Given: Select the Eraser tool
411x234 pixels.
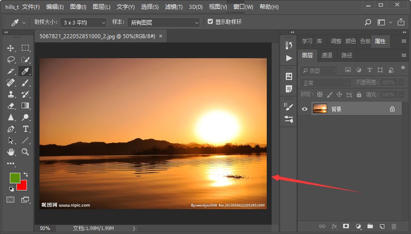Looking at the screenshot, I should click(11, 106).
